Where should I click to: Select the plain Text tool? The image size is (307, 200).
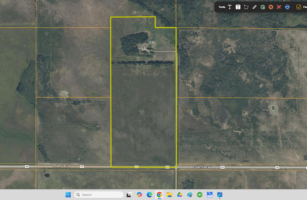point(230,7)
